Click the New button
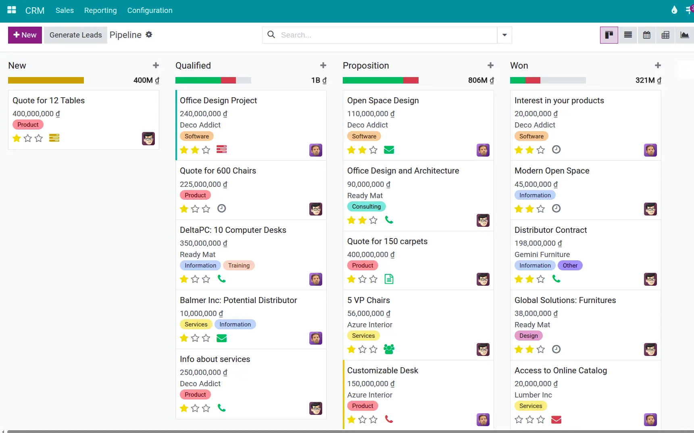 pos(25,35)
